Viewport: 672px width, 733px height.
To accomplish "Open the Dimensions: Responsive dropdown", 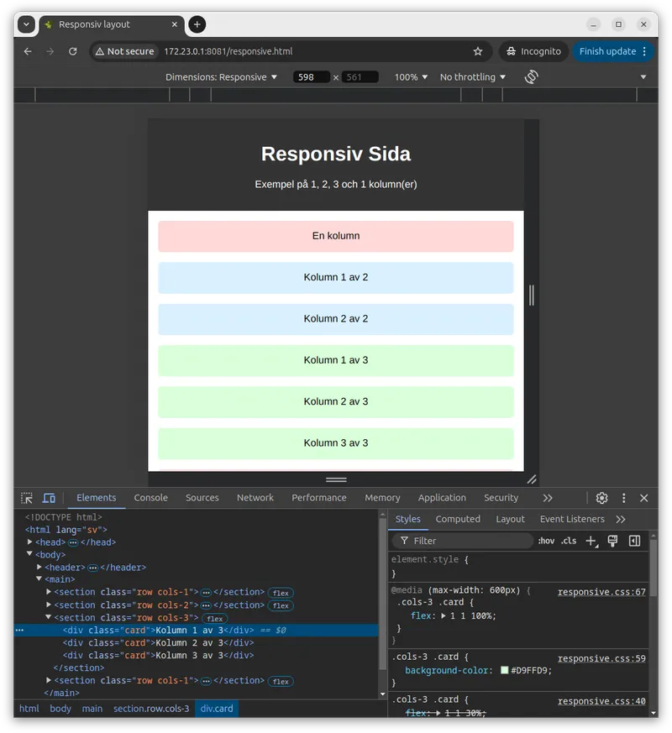I will point(221,77).
